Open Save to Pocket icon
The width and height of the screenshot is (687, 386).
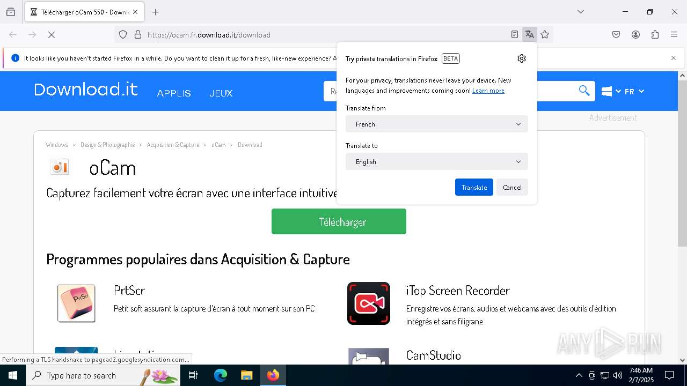point(616,35)
